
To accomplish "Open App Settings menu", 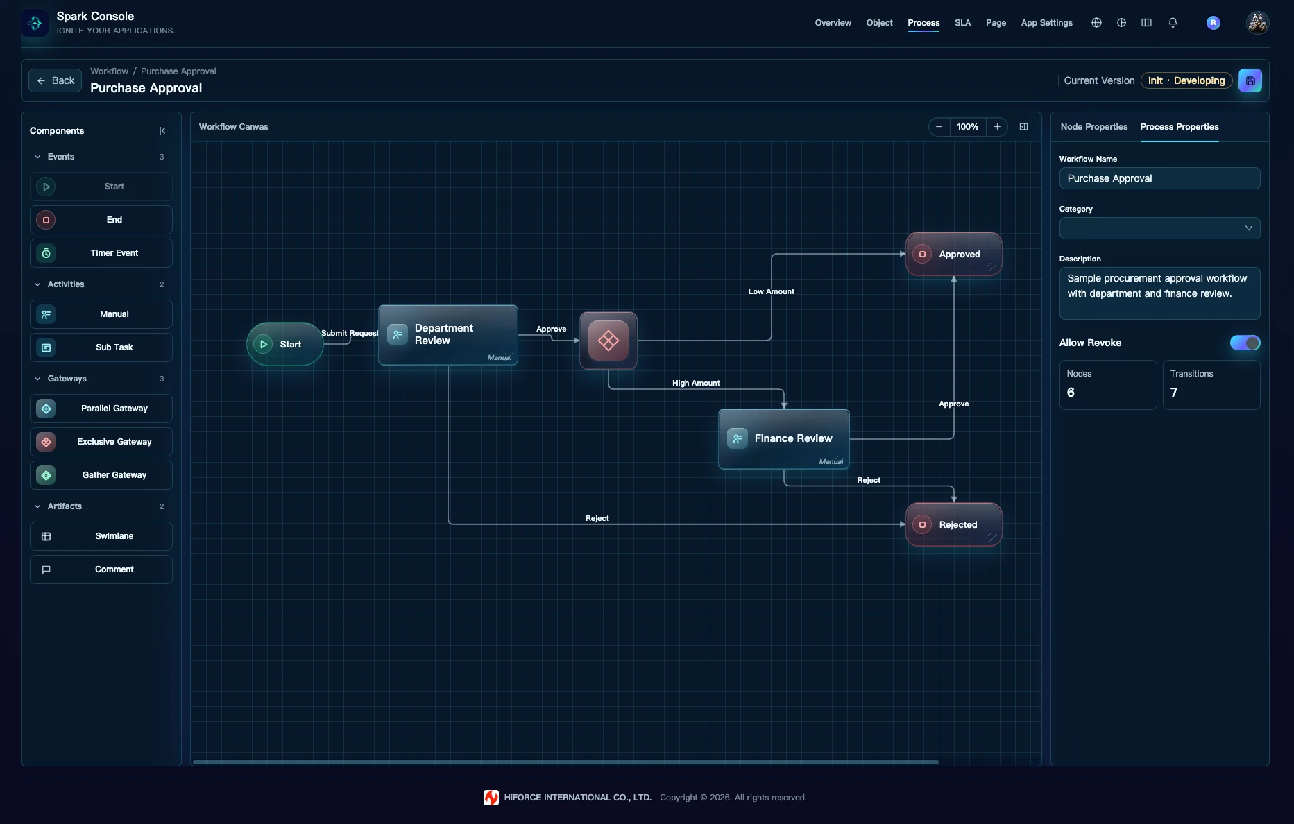I will [x=1046, y=23].
